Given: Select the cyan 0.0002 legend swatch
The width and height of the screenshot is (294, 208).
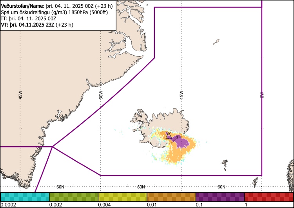Looking at the screenshot, I should [25, 197].
